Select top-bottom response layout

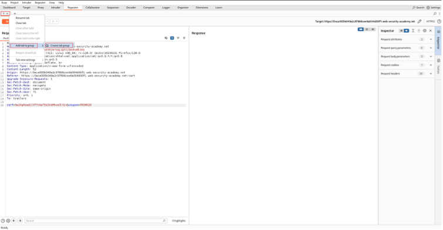pos(367,29)
